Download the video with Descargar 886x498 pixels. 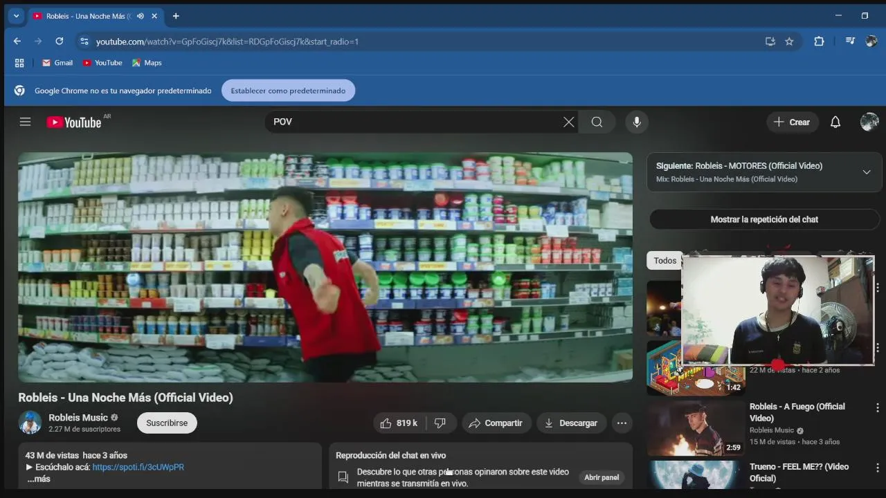[571, 423]
